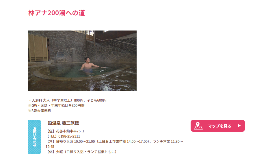Click the 火曜 closed day line

click(x=82, y=152)
